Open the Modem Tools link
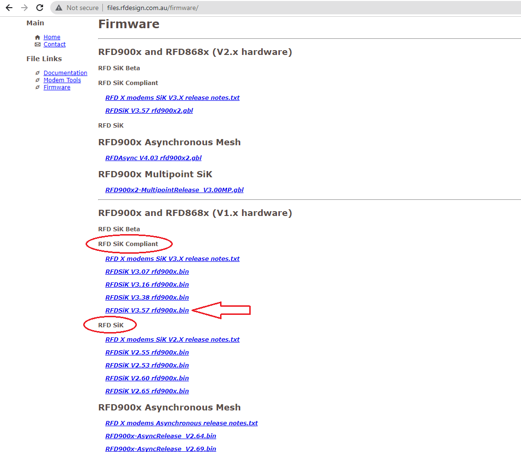Viewport: 521px width, 452px height. tap(62, 80)
